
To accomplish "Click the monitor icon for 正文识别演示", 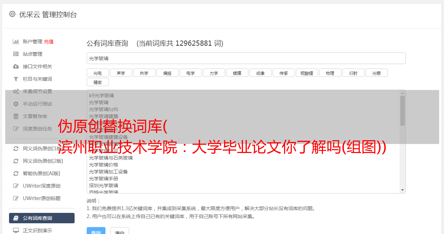I will (16, 230).
